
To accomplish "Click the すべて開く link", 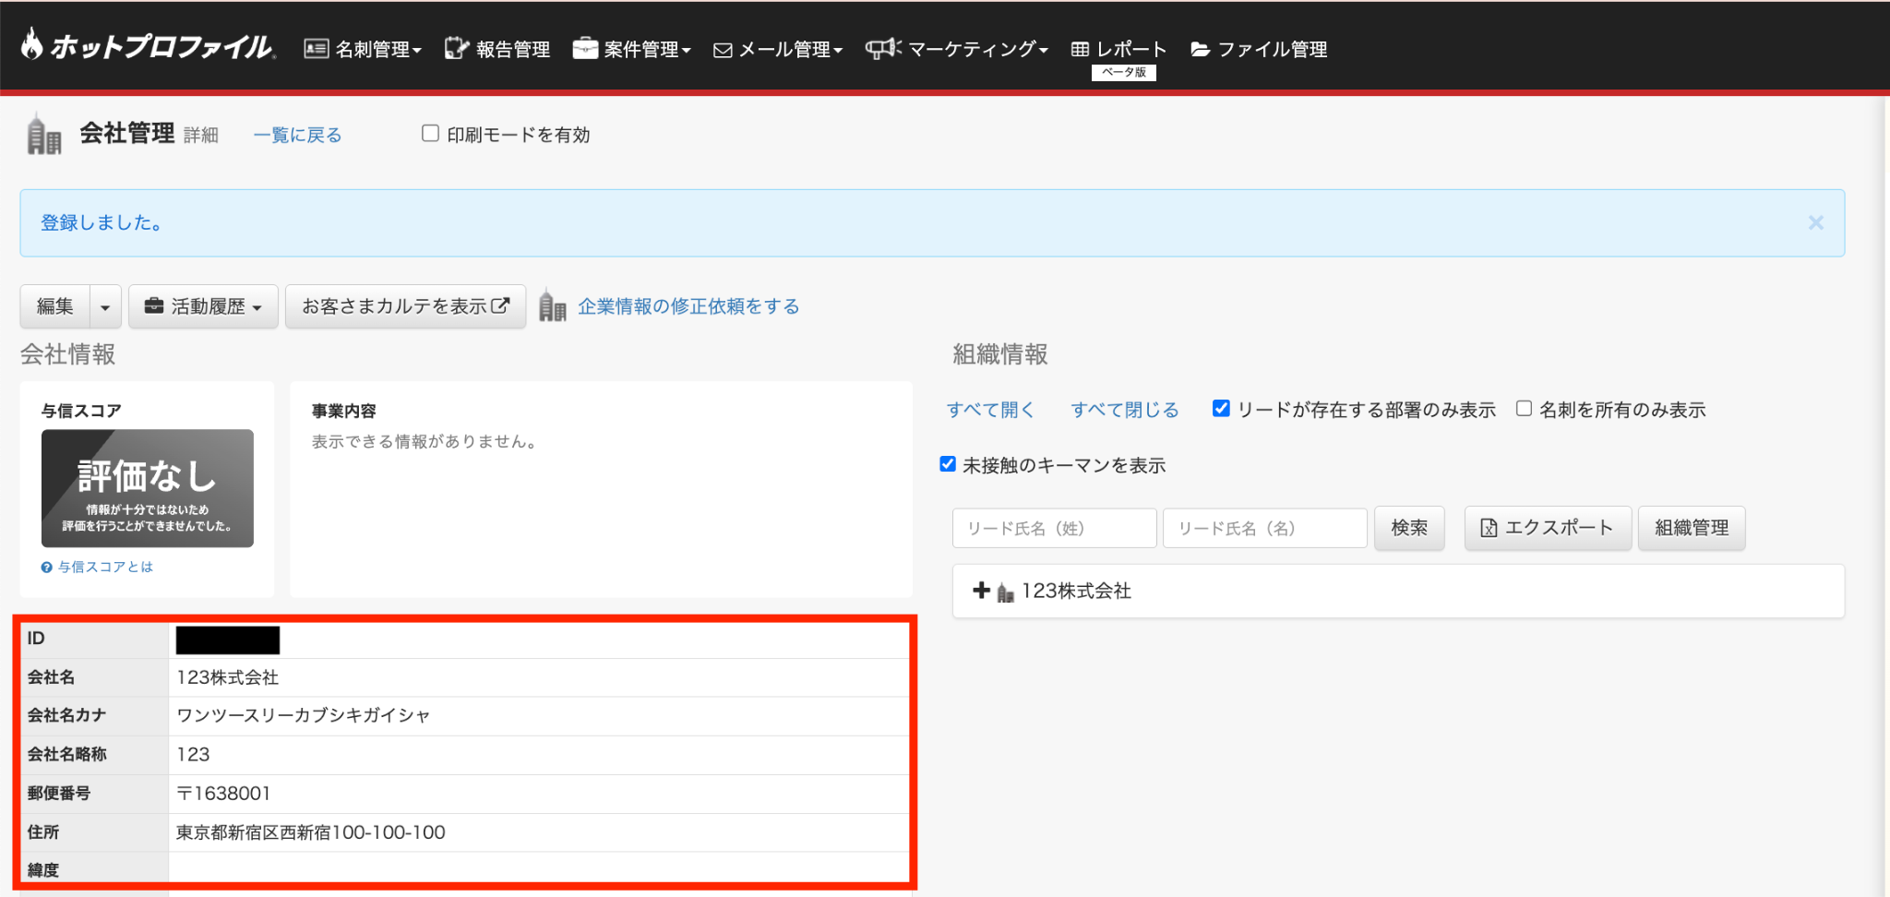I will [x=990, y=410].
